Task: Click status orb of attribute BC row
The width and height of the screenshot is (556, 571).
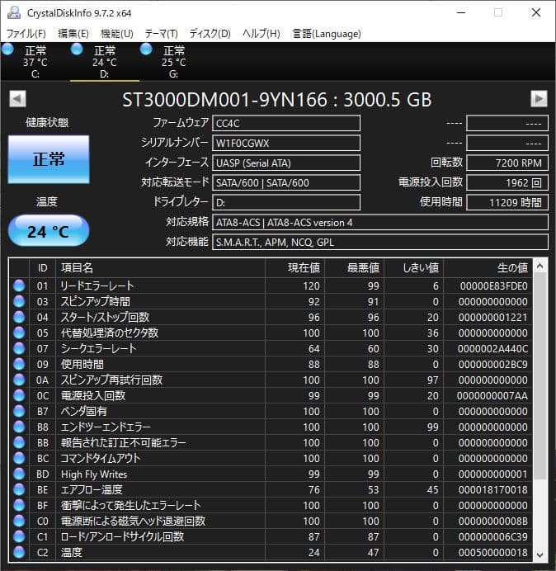Action: tap(19, 458)
